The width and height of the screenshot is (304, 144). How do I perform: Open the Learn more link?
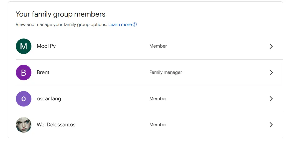click(x=120, y=24)
